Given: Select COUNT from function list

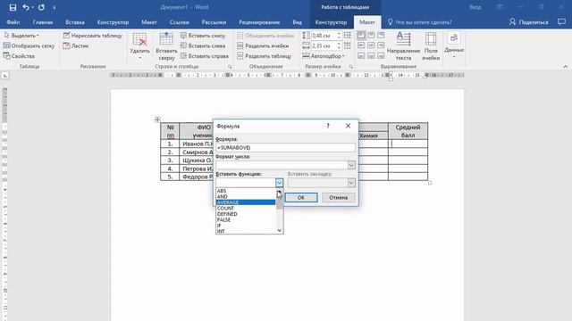Looking at the screenshot, I should (x=246, y=208).
